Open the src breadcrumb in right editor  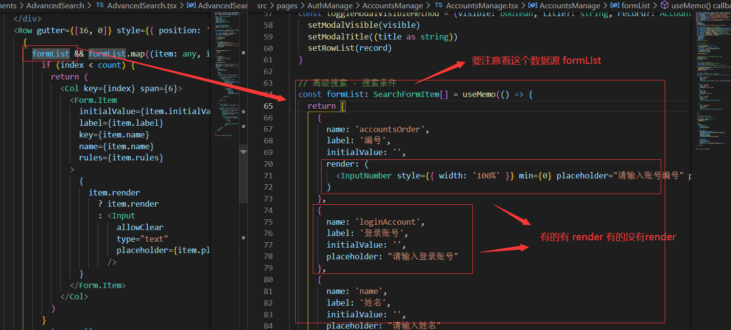(263, 6)
